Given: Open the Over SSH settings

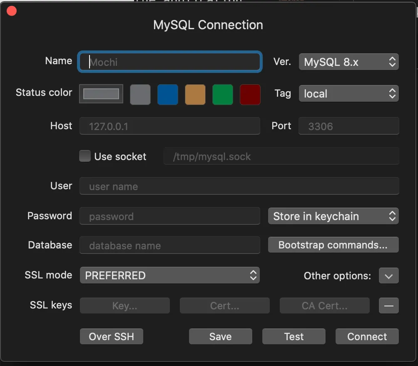Looking at the screenshot, I should click(x=112, y=336).
